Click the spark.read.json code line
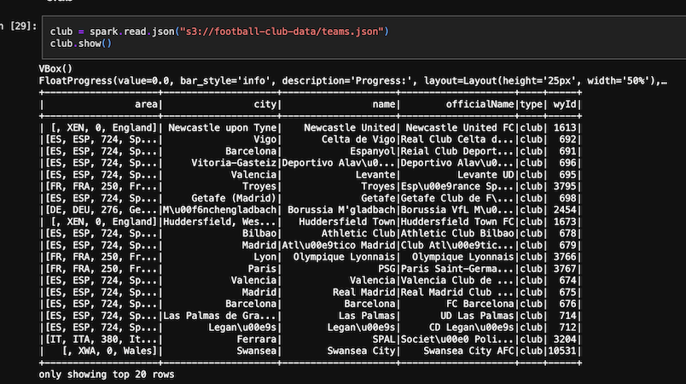This screenshot has width=686, height=384. (219, 32)
